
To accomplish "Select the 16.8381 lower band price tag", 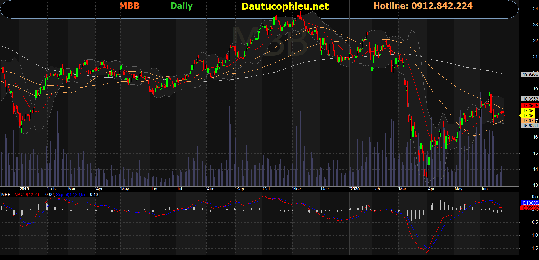I will [x=530, y=126].
